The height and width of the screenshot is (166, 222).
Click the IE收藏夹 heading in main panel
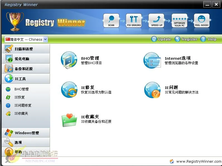pos(90,117)
